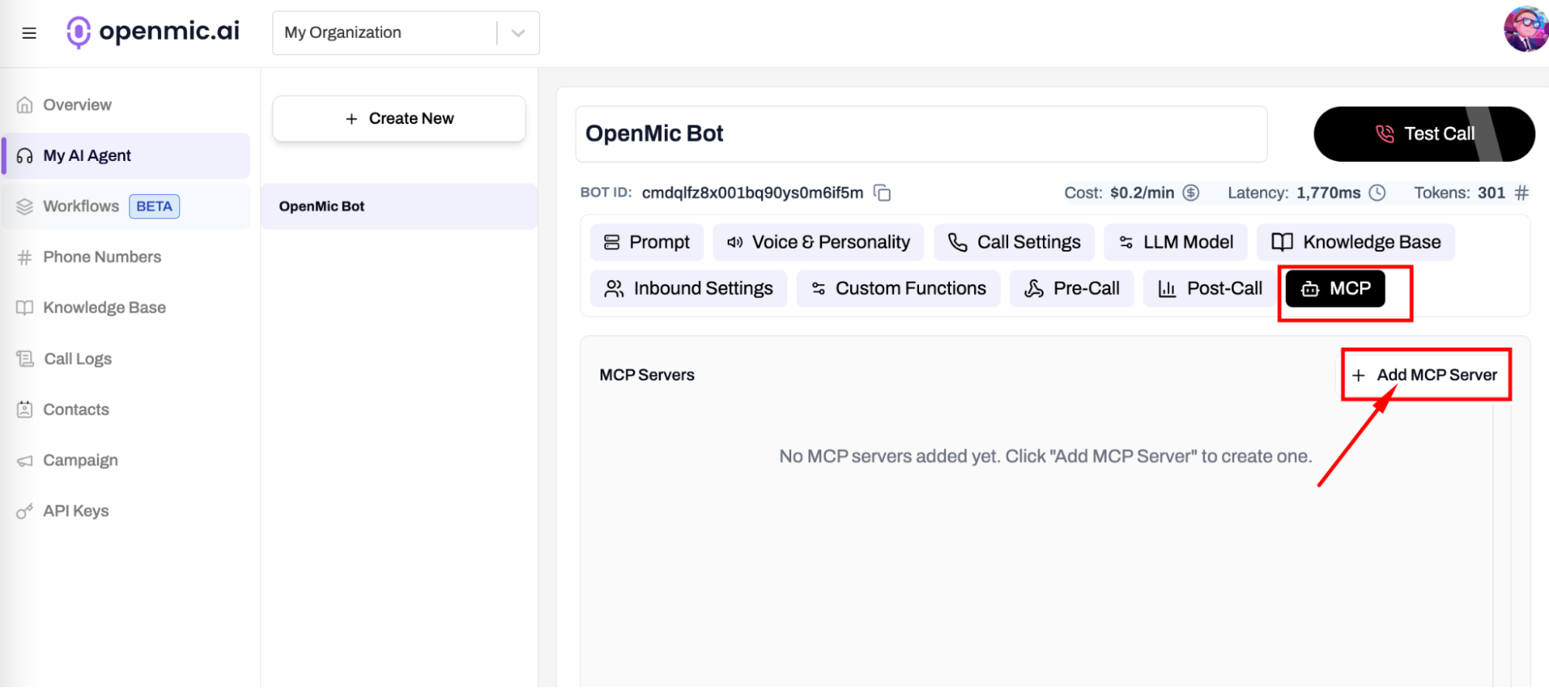Viewport: 1549px width, 688px height.
Task: Open Workflows in sidebar
Action: (126, 207)
